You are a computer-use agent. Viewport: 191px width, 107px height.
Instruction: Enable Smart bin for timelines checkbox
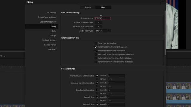96,43
